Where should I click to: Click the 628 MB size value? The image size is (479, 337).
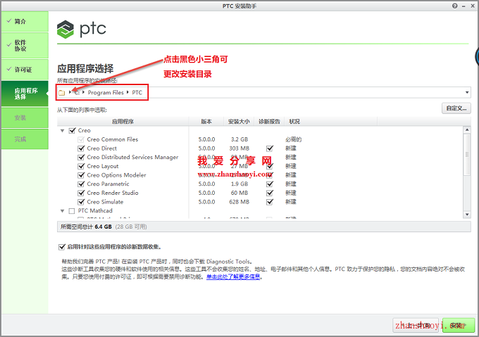240,202
